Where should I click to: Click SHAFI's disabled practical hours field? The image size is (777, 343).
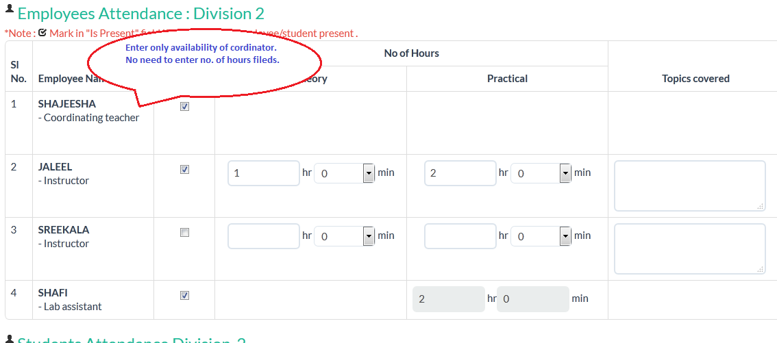[448, 299]
